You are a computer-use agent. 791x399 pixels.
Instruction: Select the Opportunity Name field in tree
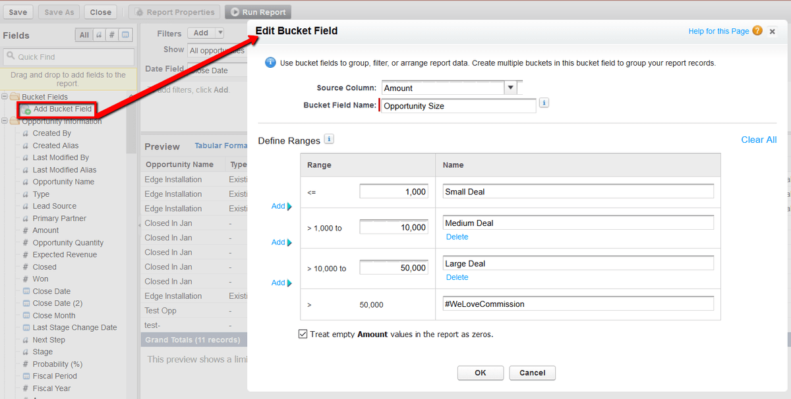point(63,182)
